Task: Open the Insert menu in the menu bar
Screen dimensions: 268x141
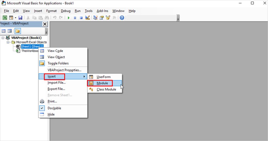Action: [x=38, y=11]
